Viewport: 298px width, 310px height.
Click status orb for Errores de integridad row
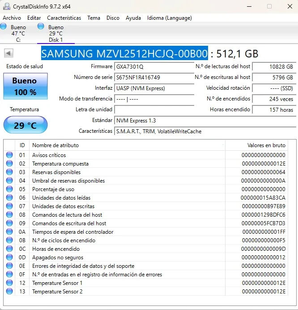click(9, 265)
